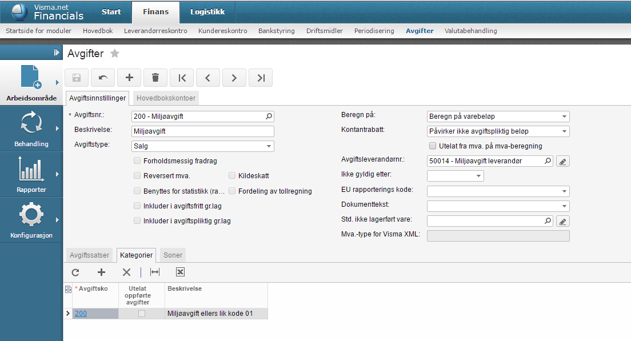Collapse the left sidebar panel
The width and height of the screenshot is (631, 341).
(x=56, y=53)
